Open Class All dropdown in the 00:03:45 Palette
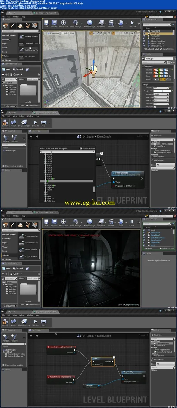The height and width of the screenshot is (408, 177). [166, 165]
